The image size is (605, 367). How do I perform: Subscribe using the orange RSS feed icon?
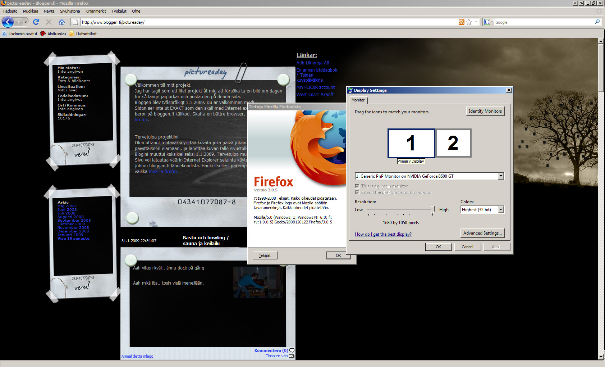[x=461, y=22]
